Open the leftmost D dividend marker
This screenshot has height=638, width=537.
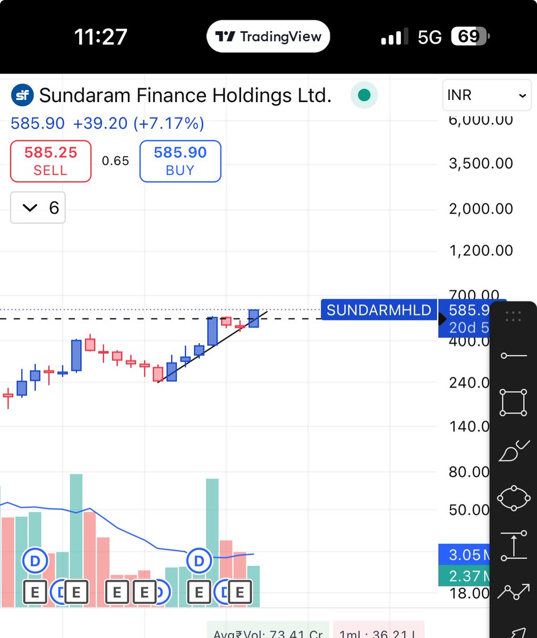tap(35, 560)
